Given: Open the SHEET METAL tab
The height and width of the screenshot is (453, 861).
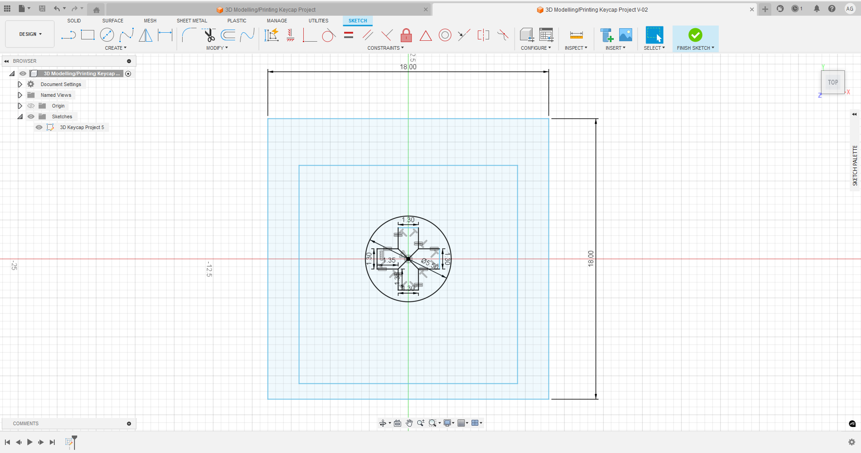Looking at the screenshot, I should 192,21.
